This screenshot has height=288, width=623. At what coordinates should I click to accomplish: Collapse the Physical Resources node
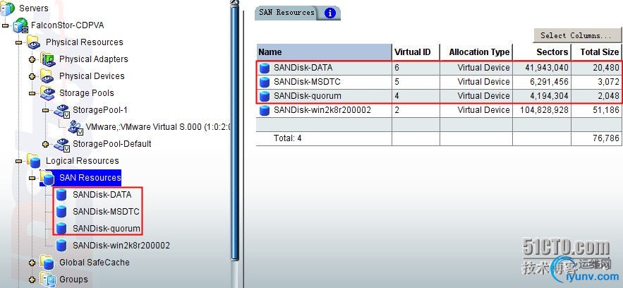click(18, 42)
